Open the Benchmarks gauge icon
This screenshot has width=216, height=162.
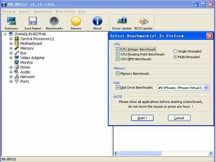(x=54, y=21)
